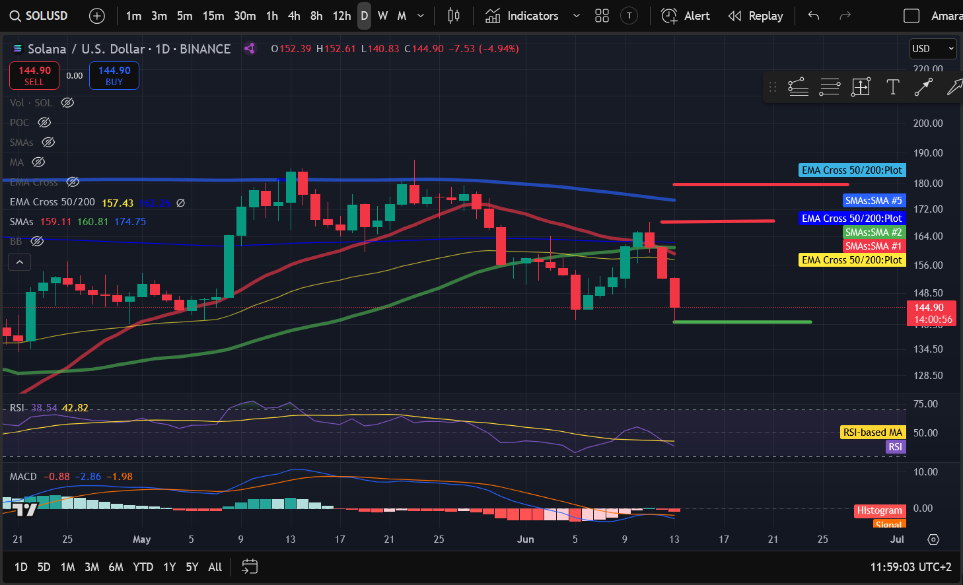
Task: Undo the last chart action
Action: [x=814, y=16]
